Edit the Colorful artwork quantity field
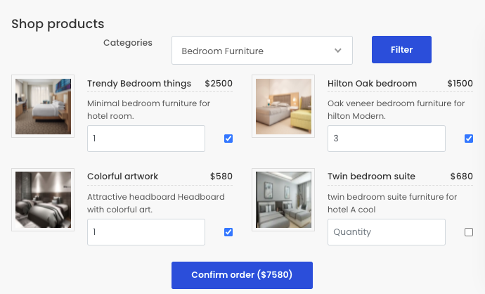The image size is (485, 294). tap(145, 232)
